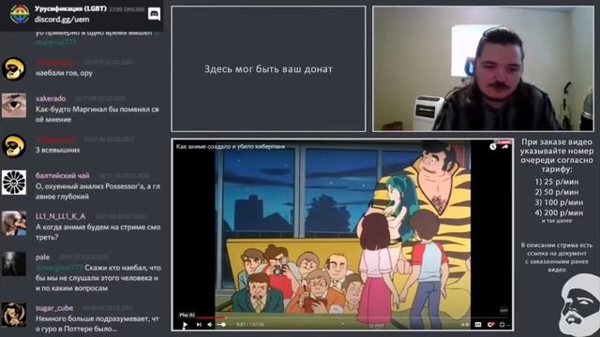Click the '1) 25 р/мин' tariff line
The image size is (600, 337).
point(557,182)
